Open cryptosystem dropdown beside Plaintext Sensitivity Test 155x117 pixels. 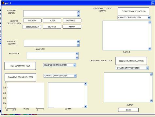coord(60,76)
